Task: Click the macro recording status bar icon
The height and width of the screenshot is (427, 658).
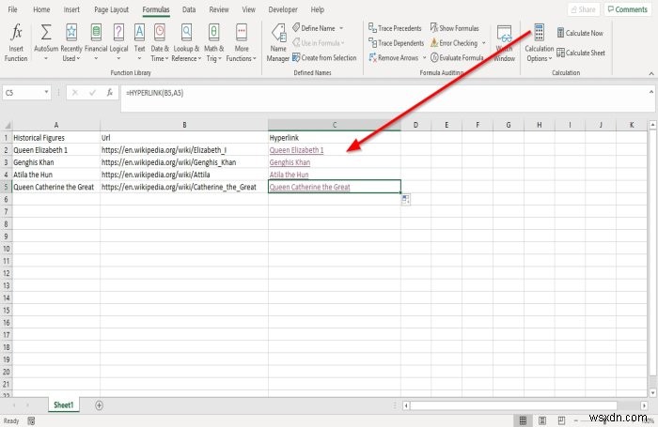Action: point(31,420)
